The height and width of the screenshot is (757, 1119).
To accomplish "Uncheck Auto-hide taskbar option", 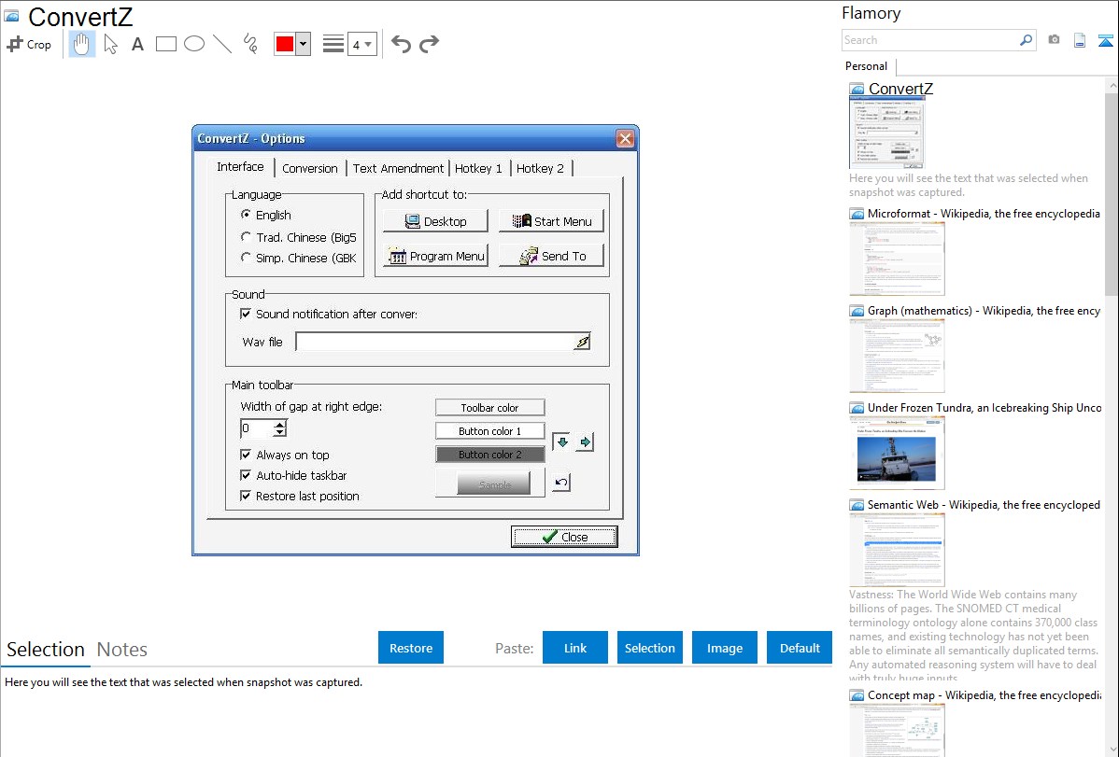I will coord(247,475).
